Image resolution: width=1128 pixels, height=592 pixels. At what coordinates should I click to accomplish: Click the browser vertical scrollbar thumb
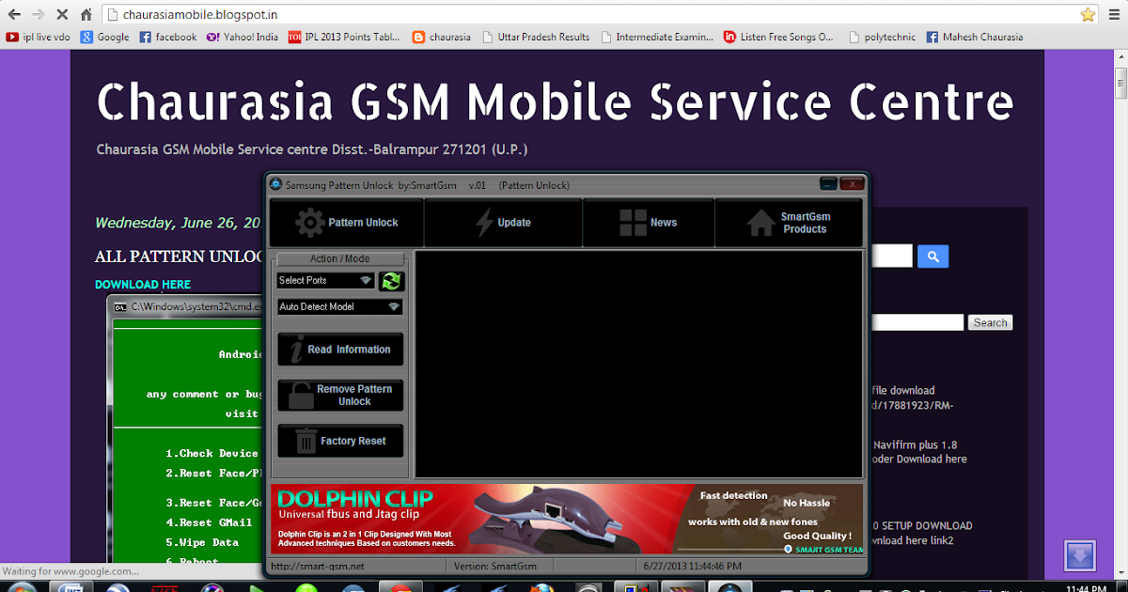click(x=1120, y=82)
